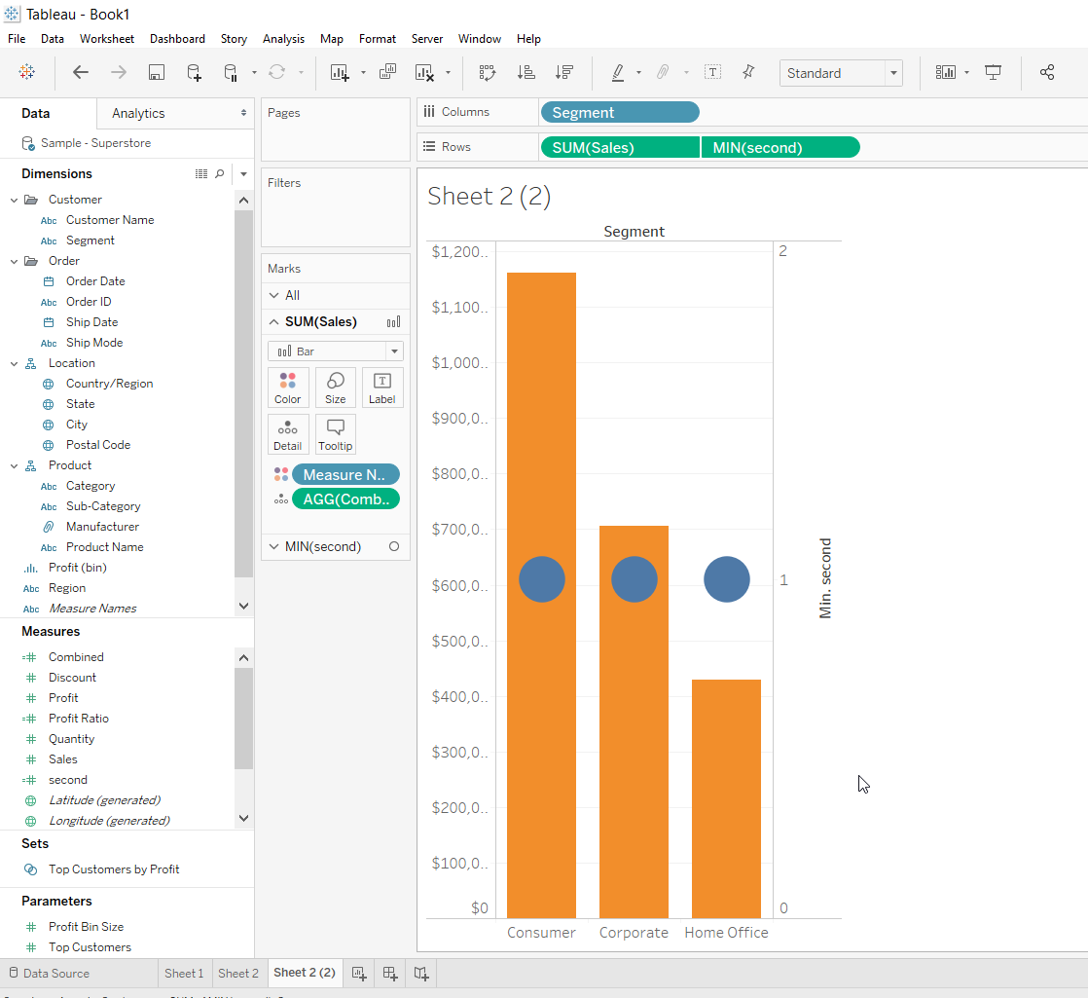The image size is (1088, 998).
Task: Expand the MIN(second) marks section
Action: [274, 547]
